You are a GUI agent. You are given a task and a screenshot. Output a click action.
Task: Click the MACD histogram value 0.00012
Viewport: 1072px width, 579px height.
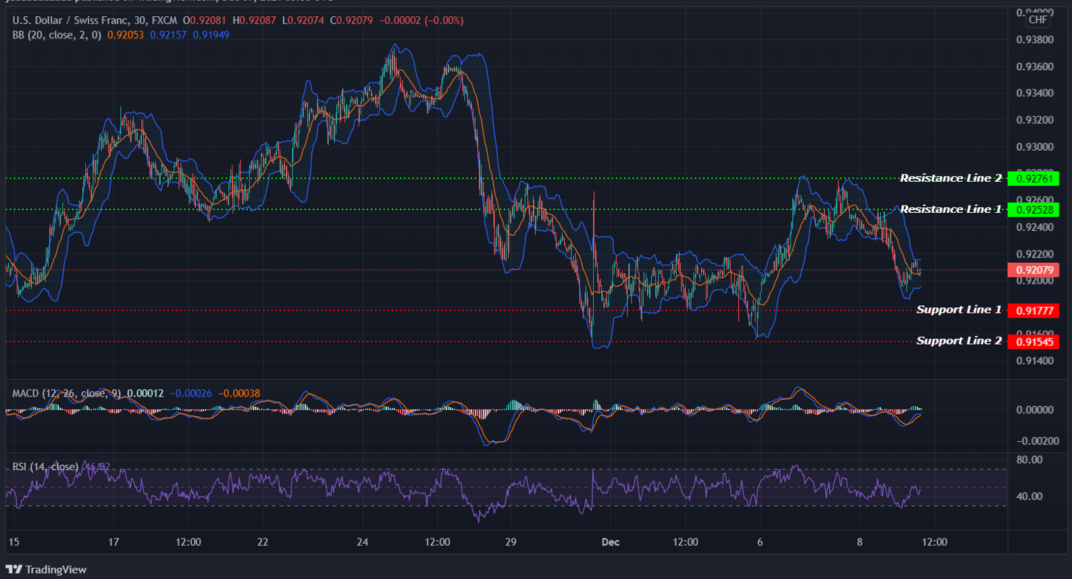(x=145, y=393)
